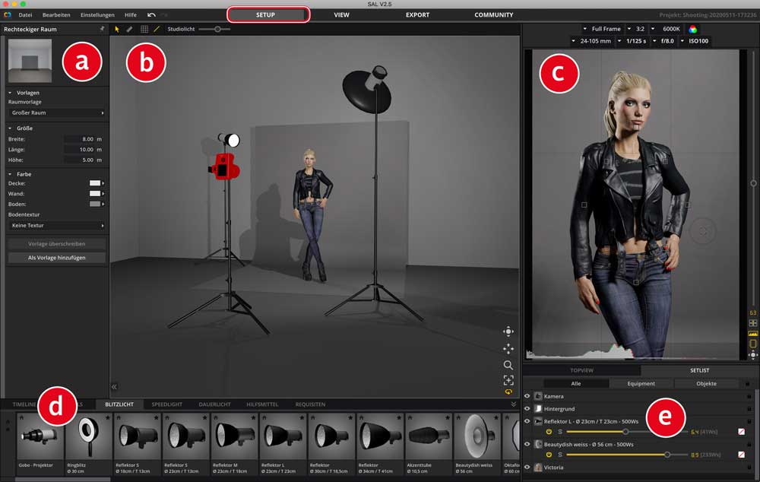Filter setlist by Objekte

(706, 384)
